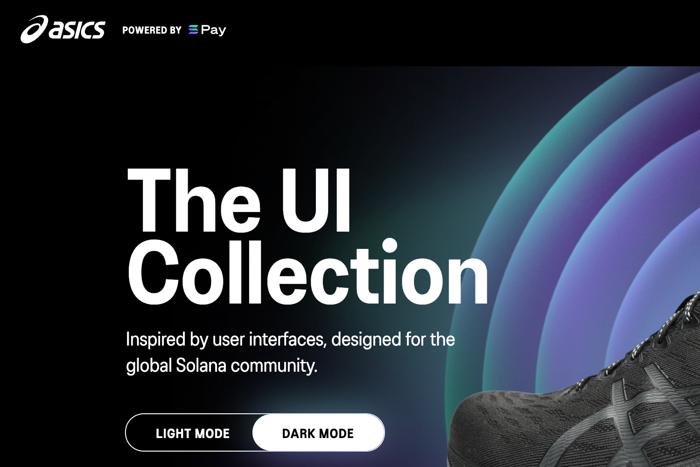Image resolution: width=700 pixels, height=467 pixels.
Task: Click the Solana three-bar gradient icon
Action: click(193, 30)
